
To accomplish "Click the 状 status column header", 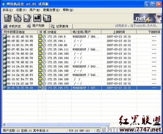I will [40, 32].
